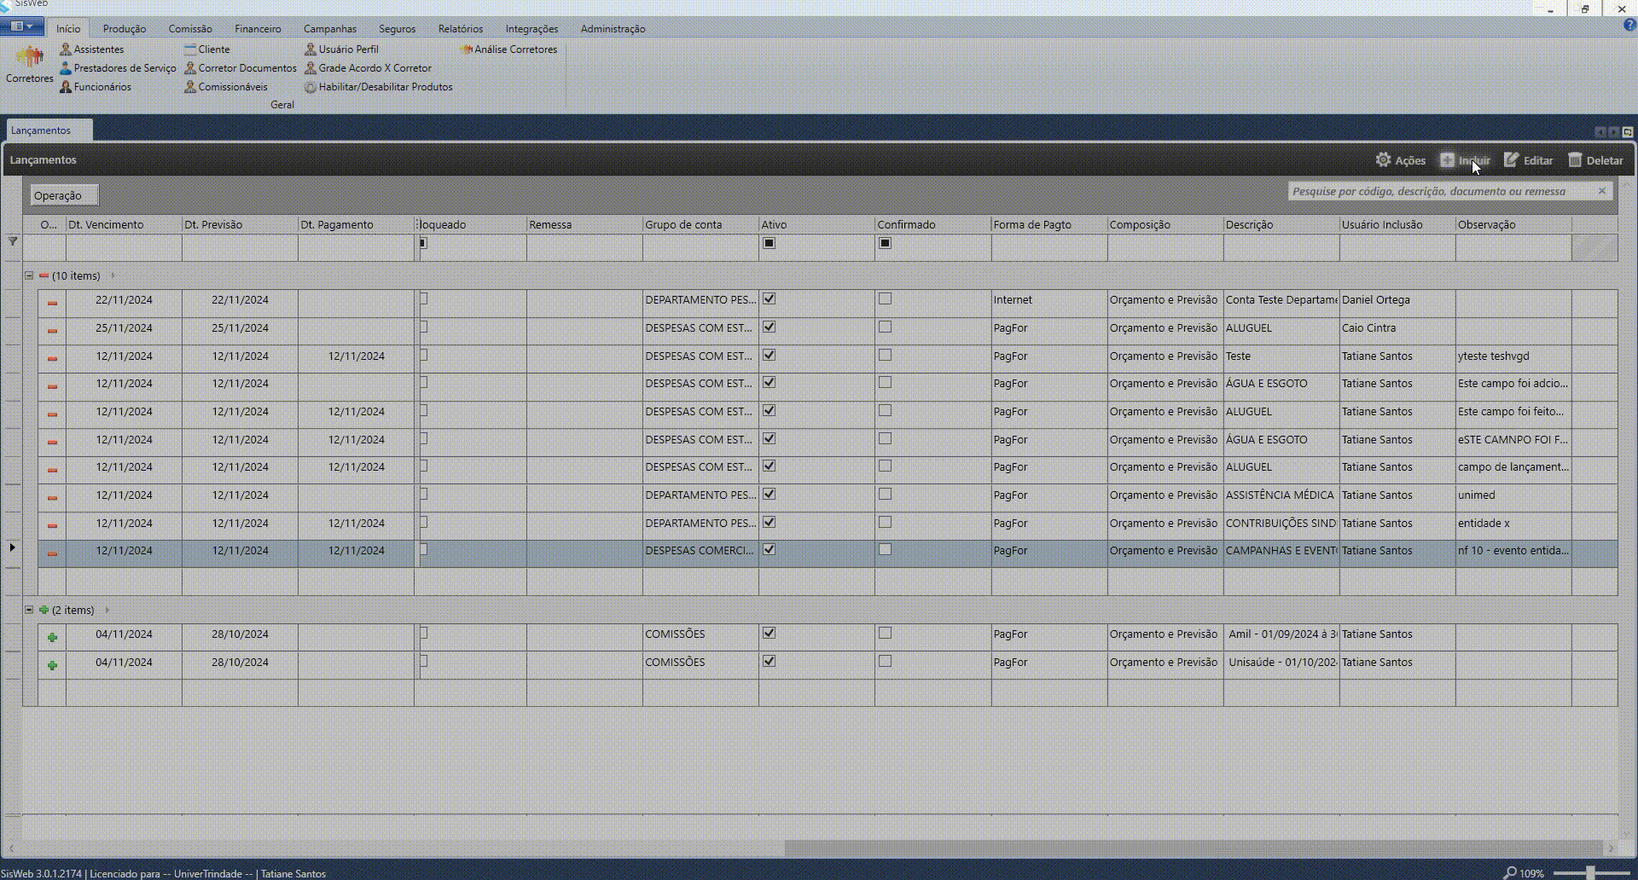Open Comissionáveis ribbon item
The image size is (1638, 880).
(225, 87)
